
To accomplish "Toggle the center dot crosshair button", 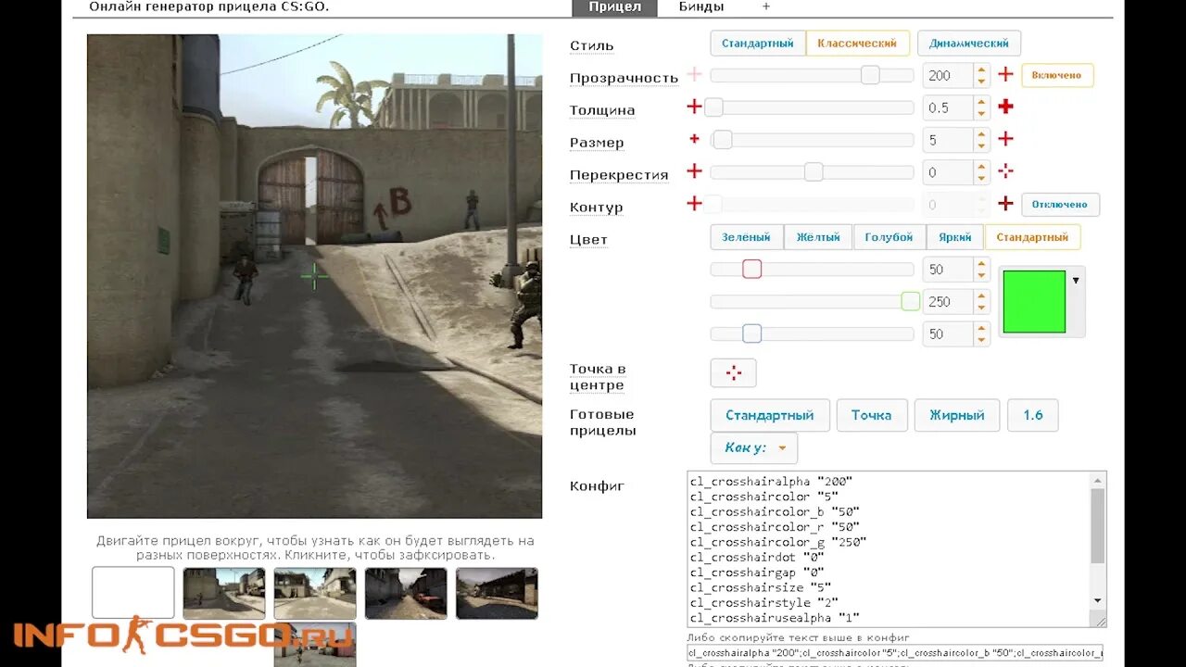I will [x=733, y=372].
